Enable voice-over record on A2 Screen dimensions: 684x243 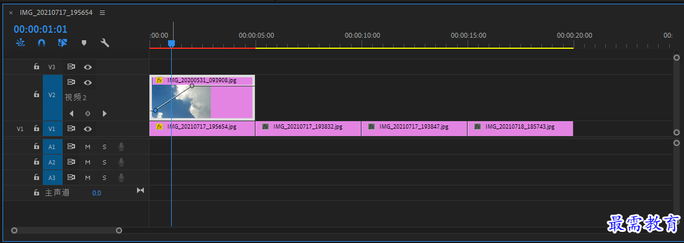pos(121,162)
